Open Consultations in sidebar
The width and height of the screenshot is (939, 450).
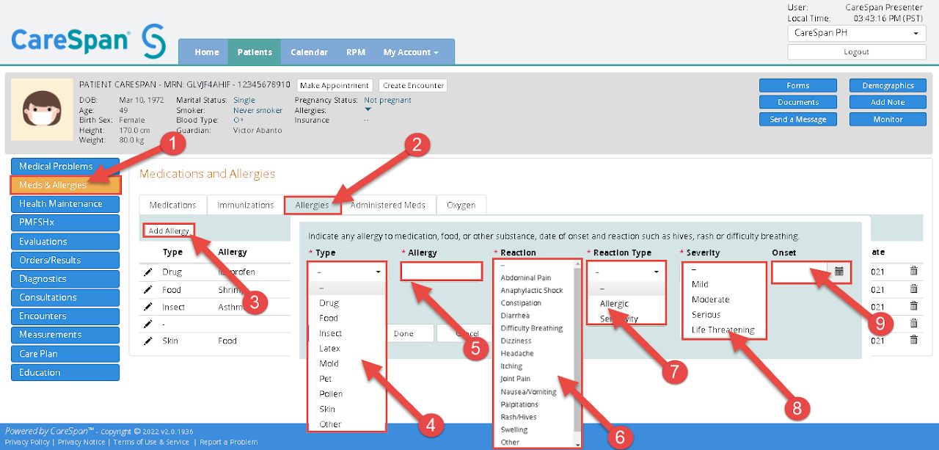[x=65, y=297]
